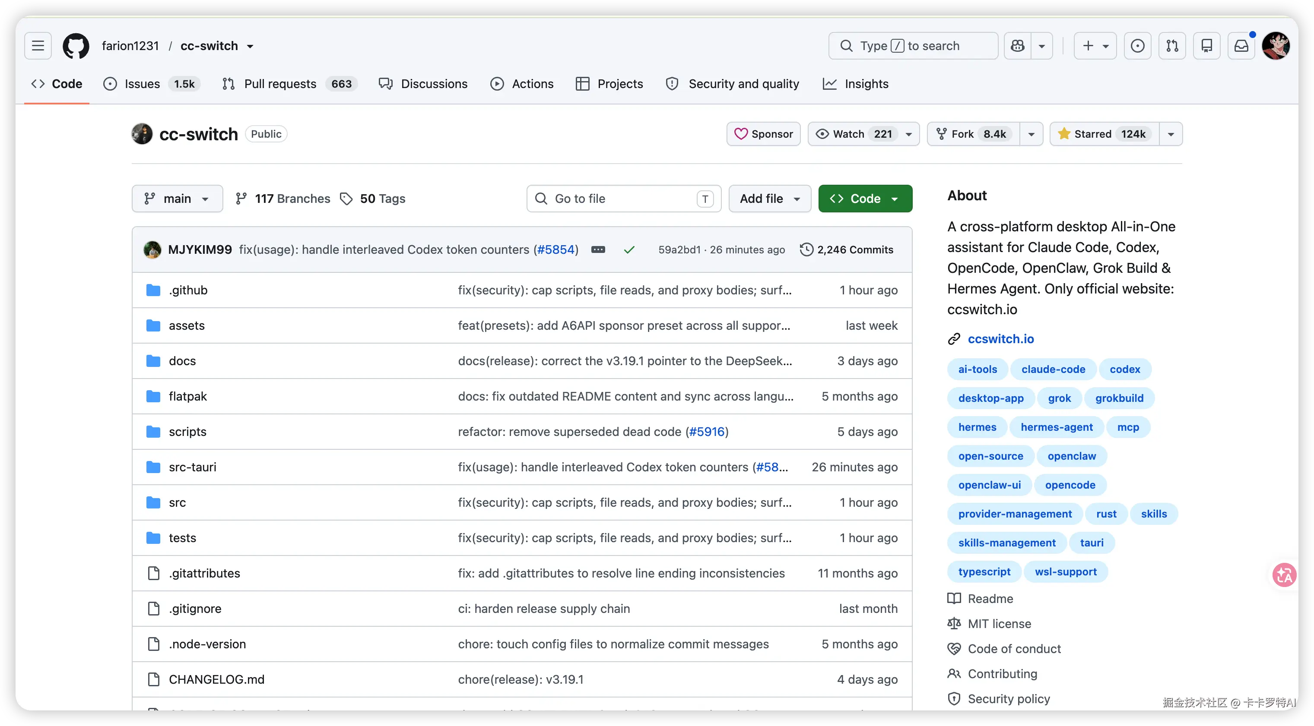Click the farion1231 owner link

(x=130, y=46)
